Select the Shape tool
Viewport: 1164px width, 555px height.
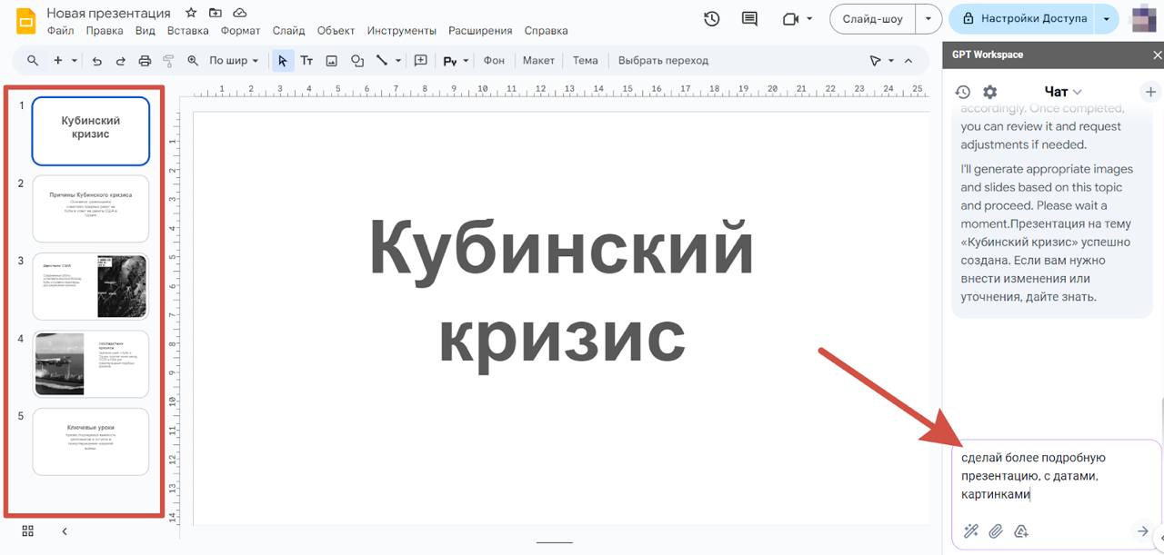point(357,61)
